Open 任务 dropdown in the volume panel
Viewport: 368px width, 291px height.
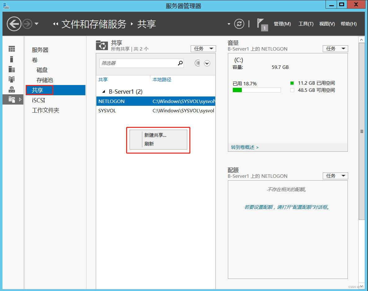pyautogui.click(x=335, y=49)
